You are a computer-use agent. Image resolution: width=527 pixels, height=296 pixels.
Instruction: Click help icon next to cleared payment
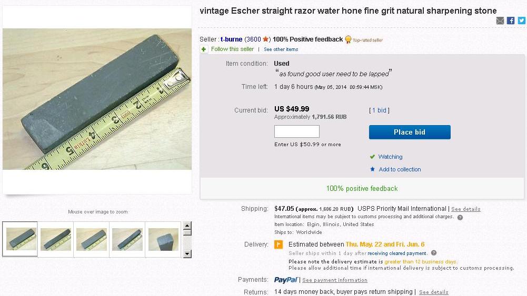[434, 253]
